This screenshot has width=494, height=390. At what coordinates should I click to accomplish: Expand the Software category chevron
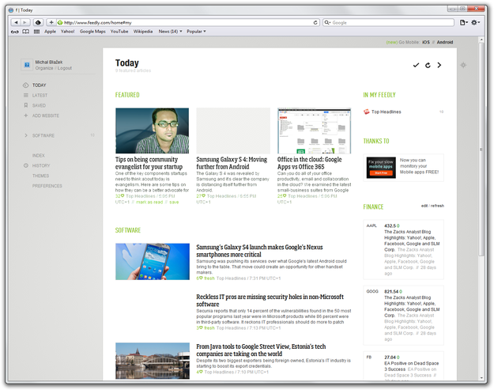pos(26,135)
